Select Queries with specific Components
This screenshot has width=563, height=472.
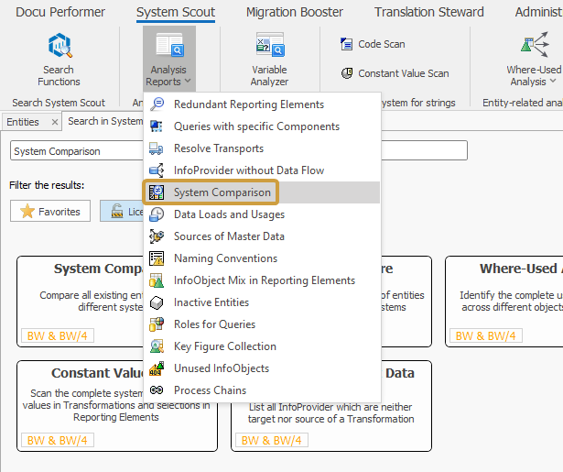[x=256, y=126]
